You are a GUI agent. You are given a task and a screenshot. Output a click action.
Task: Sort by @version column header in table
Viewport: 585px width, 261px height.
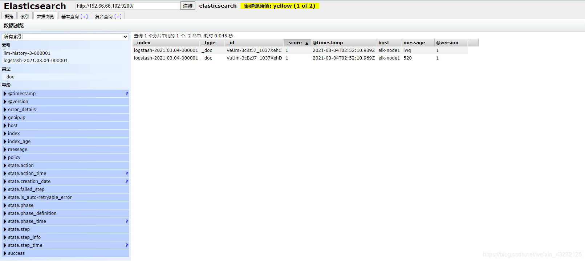click(x=451, y=42)
